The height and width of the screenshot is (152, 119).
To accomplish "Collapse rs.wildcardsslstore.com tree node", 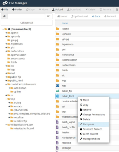I will click(x=6, y=84).
